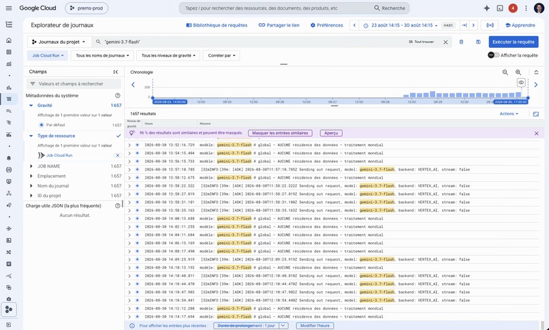The image size is (549, 330).
Task: Activate Cloud Shell terminal icon
Action: coord(500,8)
